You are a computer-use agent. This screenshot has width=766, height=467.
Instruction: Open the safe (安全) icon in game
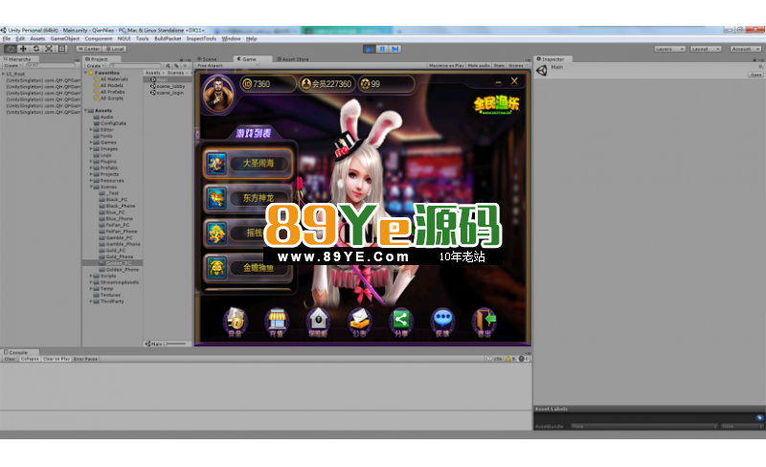tap(235, 322)
